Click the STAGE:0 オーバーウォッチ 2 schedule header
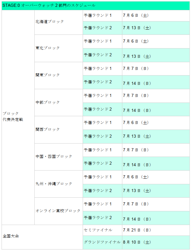 [96, 6]
